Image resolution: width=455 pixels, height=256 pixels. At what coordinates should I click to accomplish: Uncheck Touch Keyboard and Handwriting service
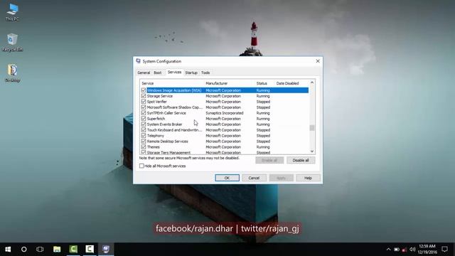click(x=144, y=129)
